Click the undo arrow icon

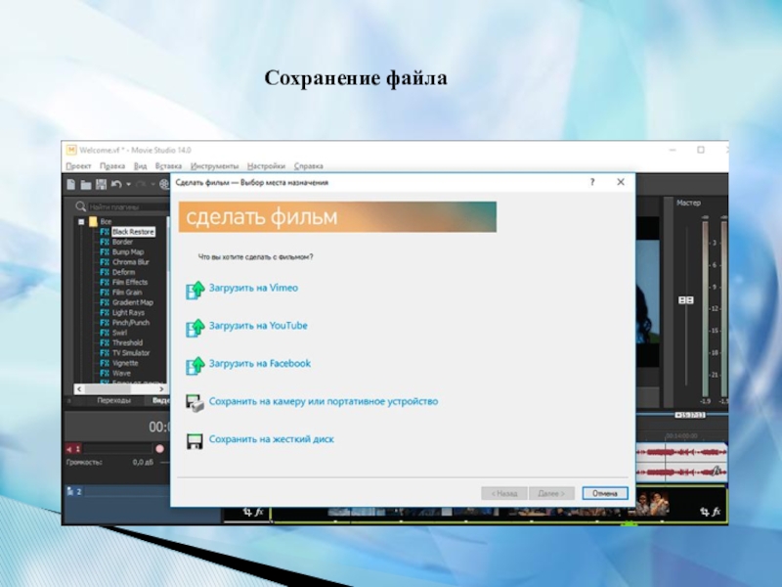(115, 184)
